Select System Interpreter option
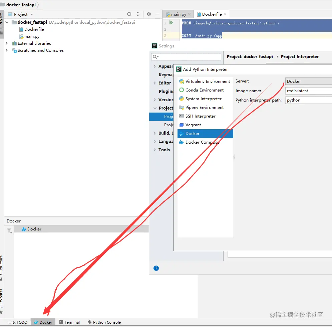332x327 pixels. 205,99
